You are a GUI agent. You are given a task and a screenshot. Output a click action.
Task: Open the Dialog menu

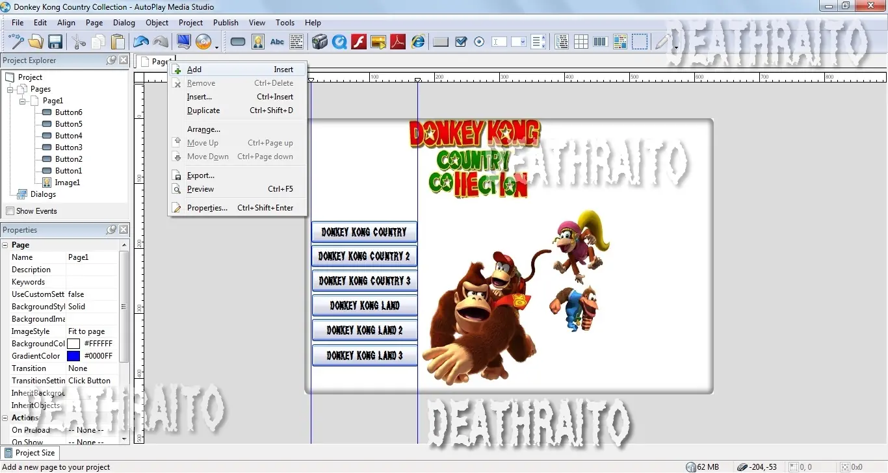[124, 22]
